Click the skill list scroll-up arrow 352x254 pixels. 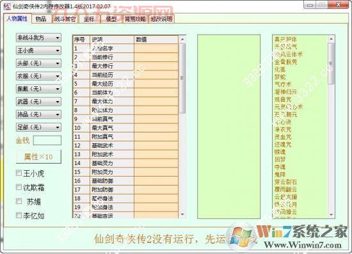pyautogui.click(x=331, y=39)
